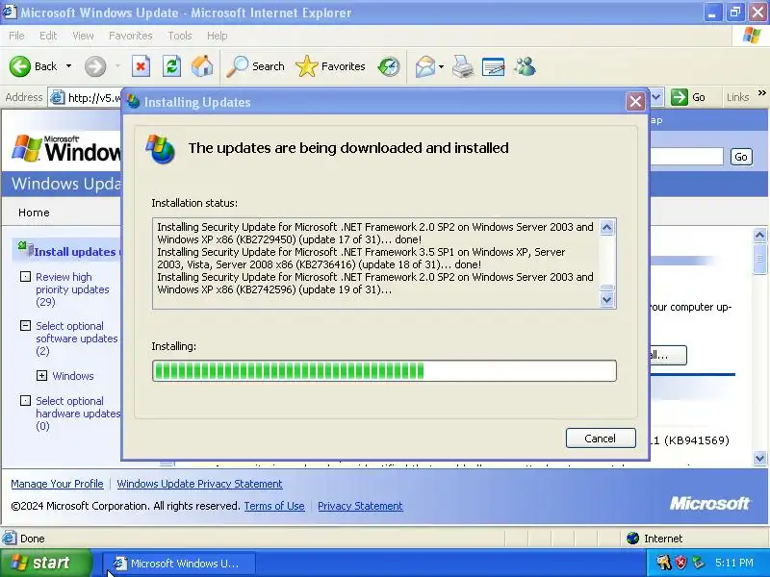Image resolution: width=770 pixels, height=577 pixels.
Task: Click the Edit page icon in toolbar
Action: (493, 66)
